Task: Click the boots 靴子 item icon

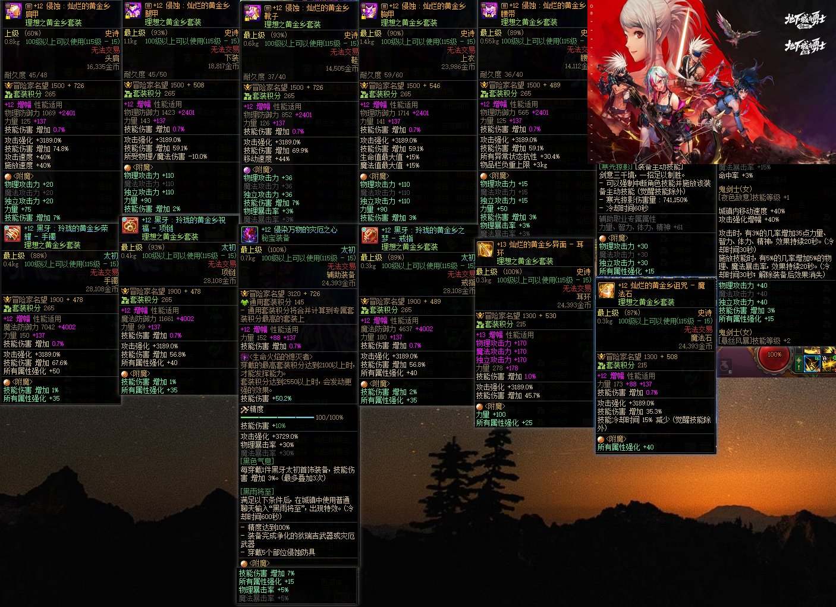Action: [x=252, y=12]
